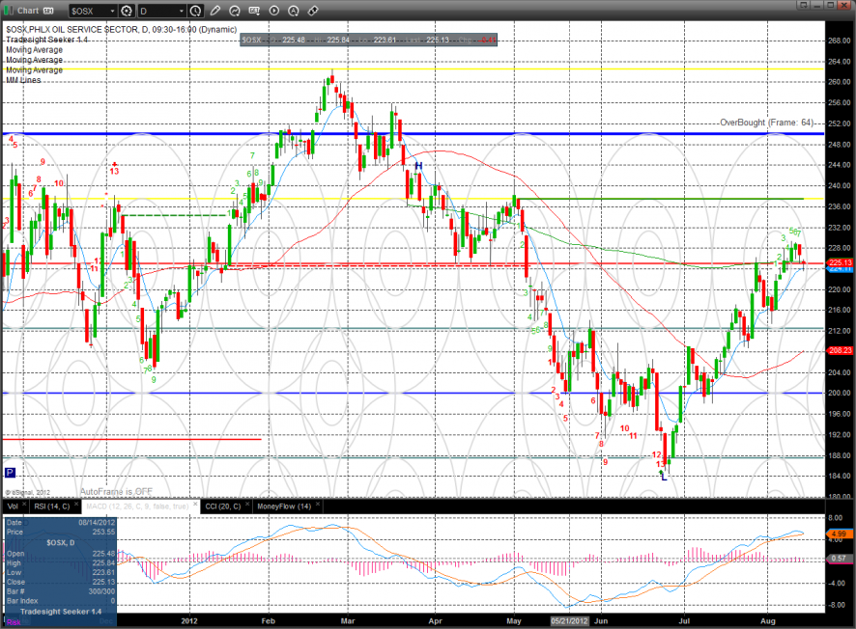
Task: Click the GET data toolbar icon
Action: 254,11
